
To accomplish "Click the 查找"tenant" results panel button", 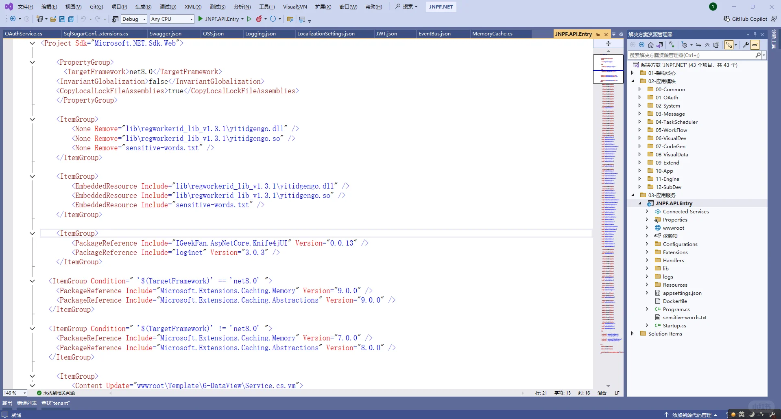I will point(55,403).
